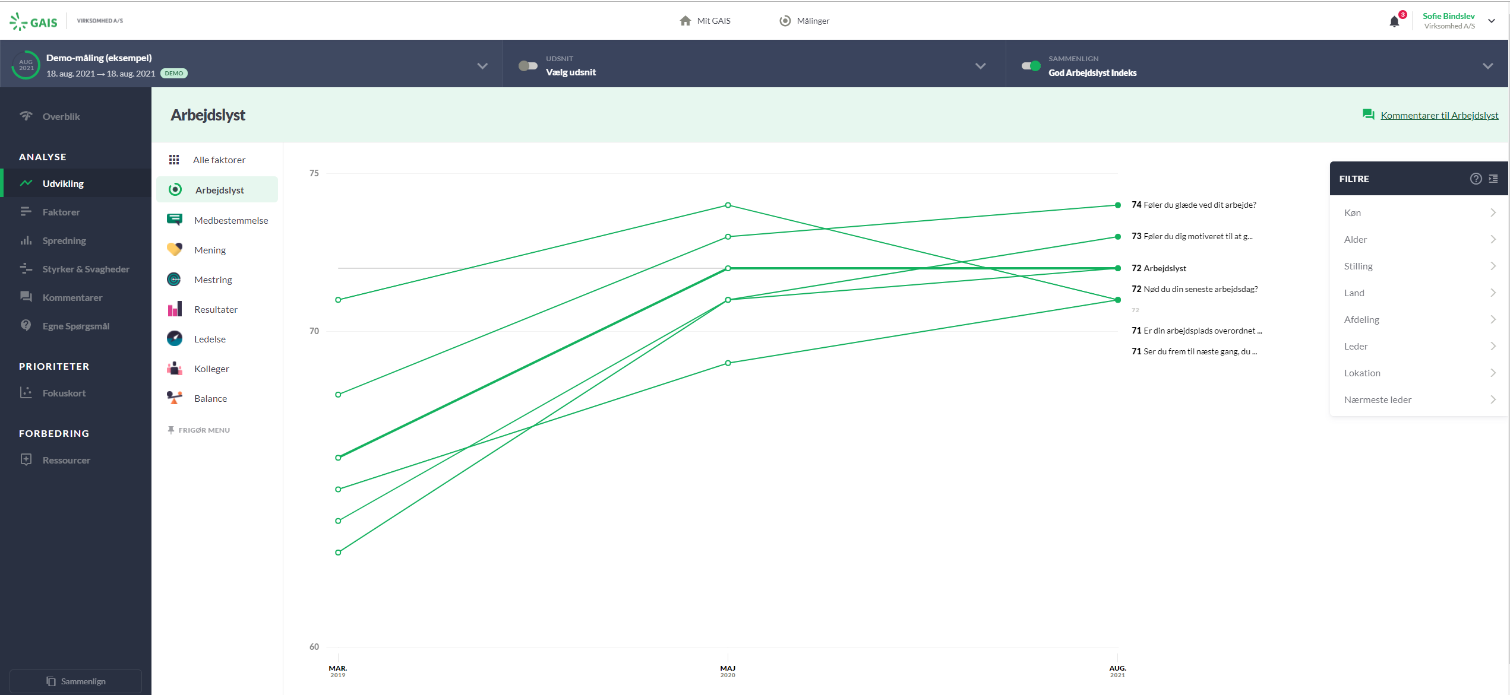The width and height of the screenshot is (1510, 695).
Task: Click the Ledelse compass icon
Action: [x=175, y=338]
